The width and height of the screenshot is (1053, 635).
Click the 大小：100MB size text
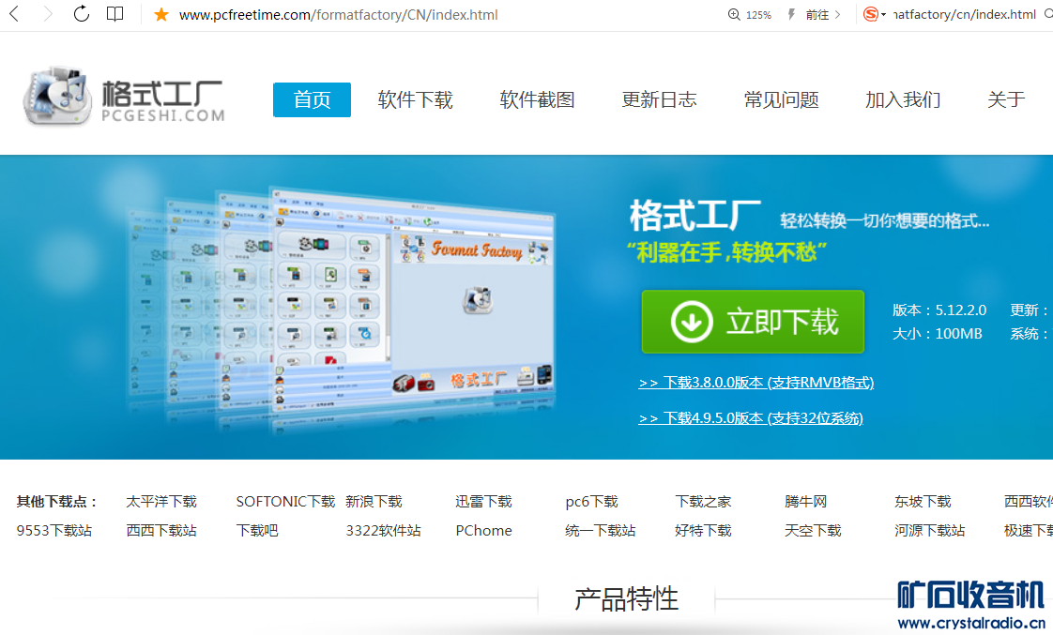[x=938, y=334]
